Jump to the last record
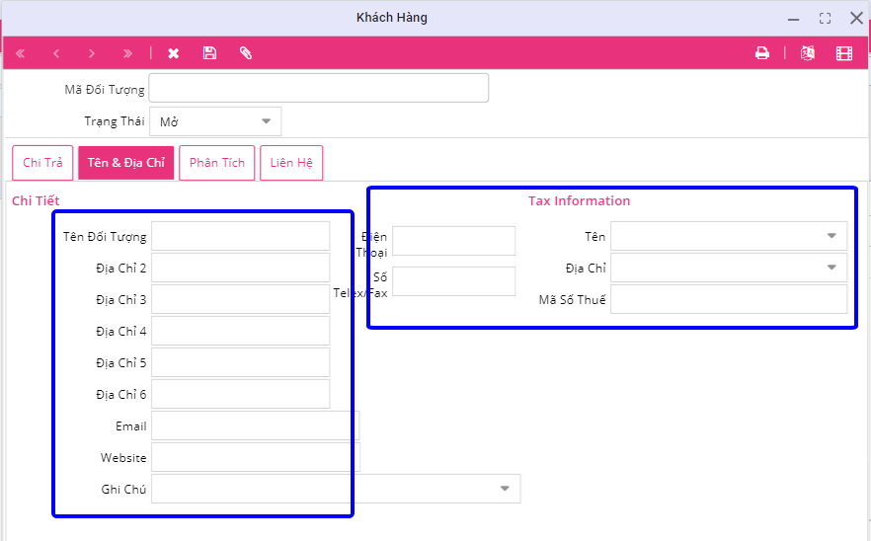 tap(127, 53)
